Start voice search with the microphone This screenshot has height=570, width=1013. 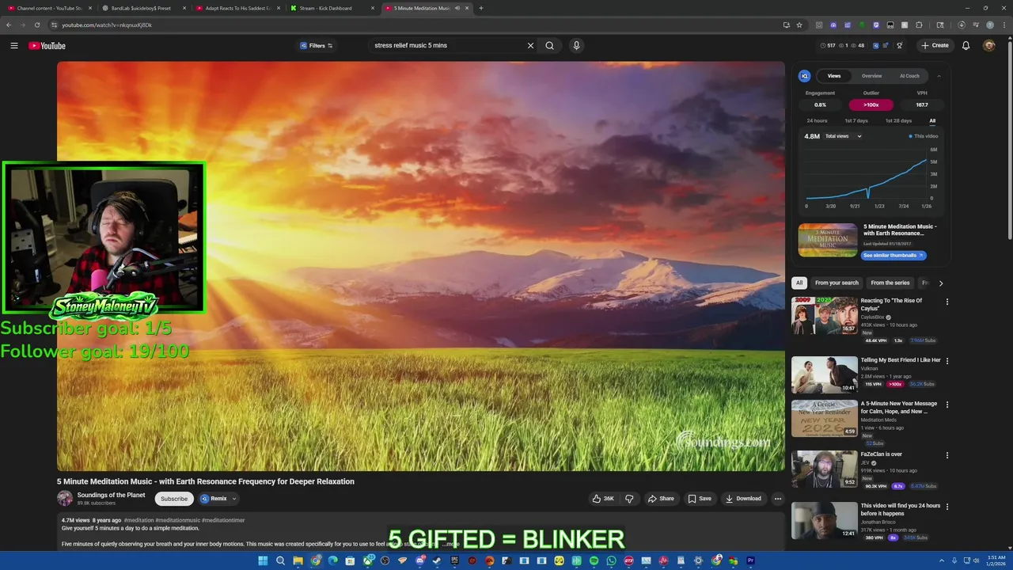[576, 45]
